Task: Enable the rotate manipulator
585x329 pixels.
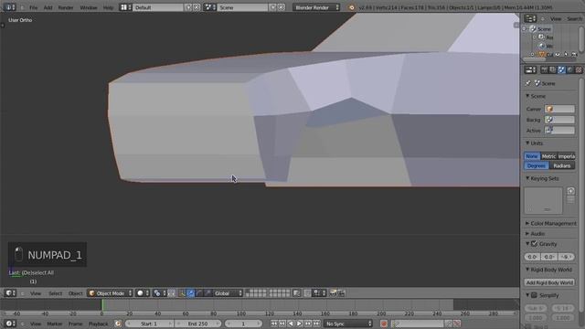Action: coord(199,293)
